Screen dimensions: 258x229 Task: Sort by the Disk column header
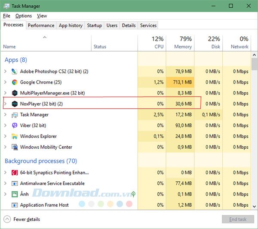click(x=208, y=43)
